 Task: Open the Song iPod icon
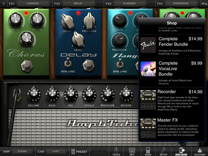point(148,151)
